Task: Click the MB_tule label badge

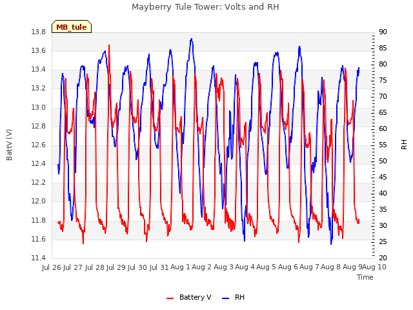Action: 72,26
